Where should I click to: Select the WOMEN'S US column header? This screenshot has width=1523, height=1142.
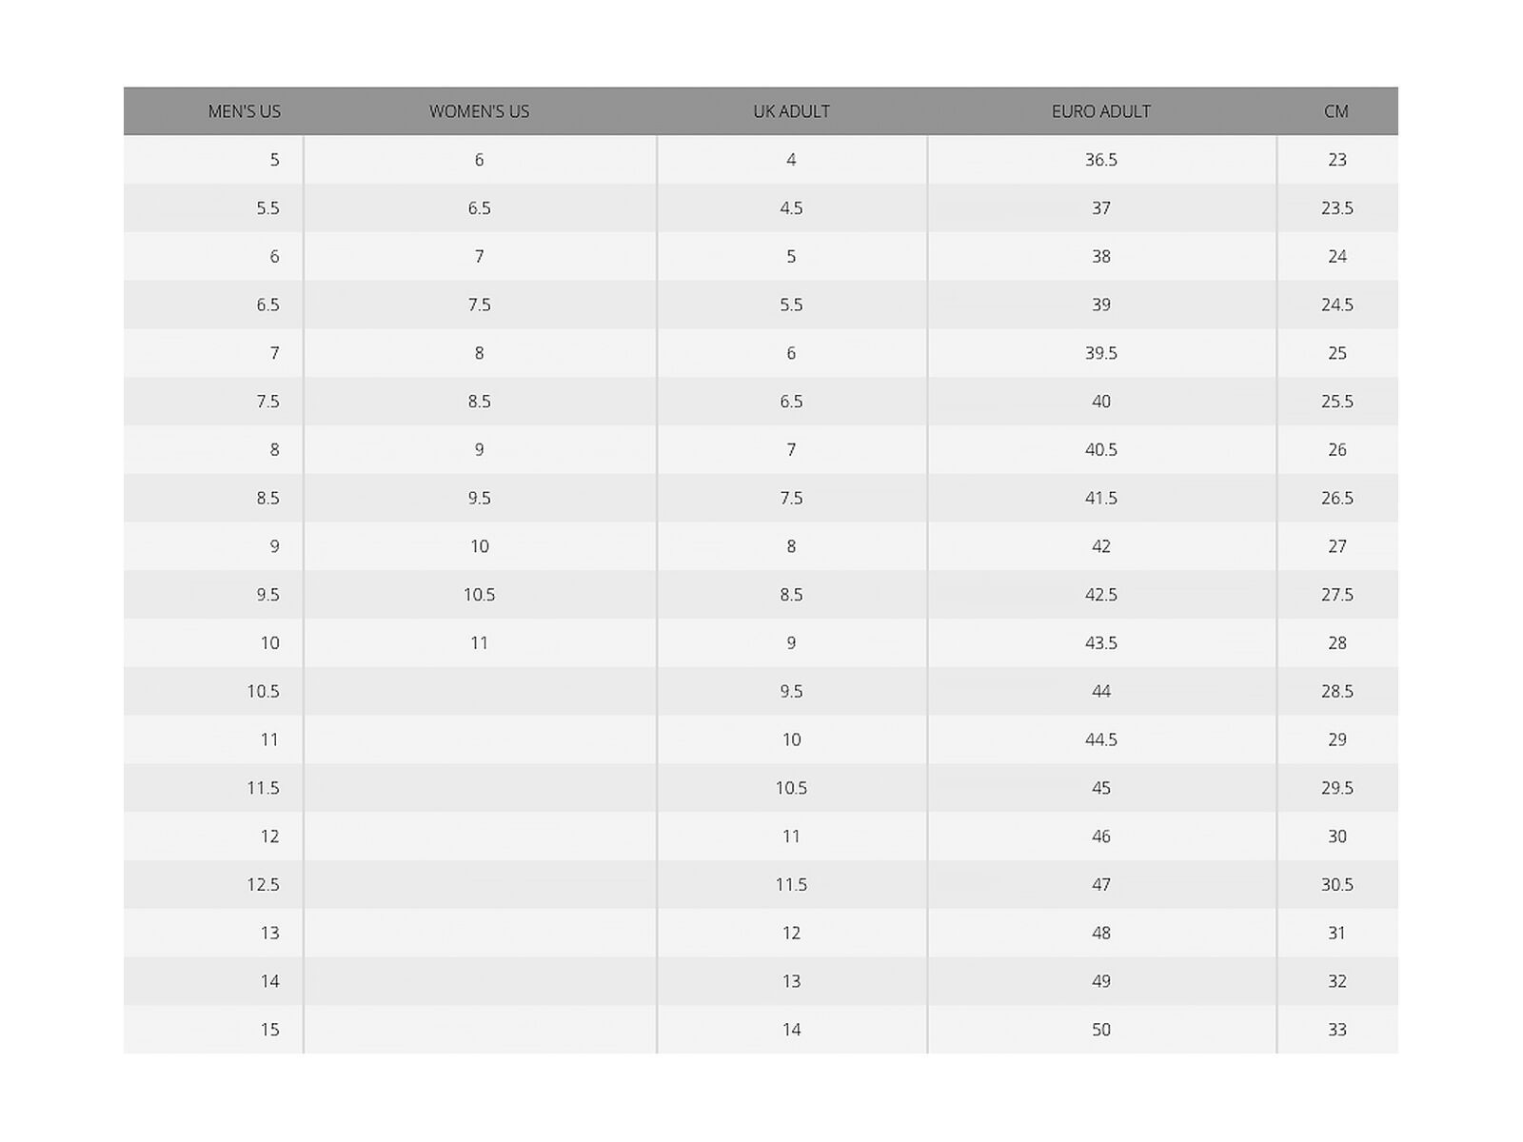point(479,111)
